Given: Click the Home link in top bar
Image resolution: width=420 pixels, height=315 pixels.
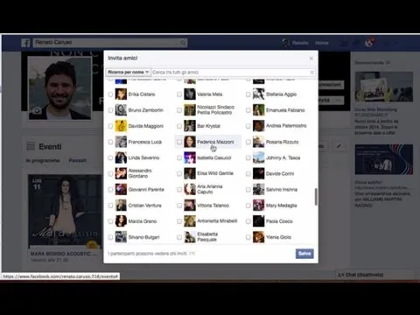Looking at the screenshot, I should click(x=322, y=43).
